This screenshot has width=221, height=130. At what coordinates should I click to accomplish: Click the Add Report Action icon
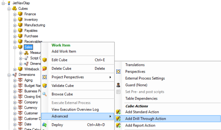coord(118,125)
